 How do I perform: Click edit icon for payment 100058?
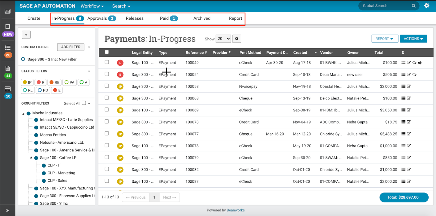409,87
